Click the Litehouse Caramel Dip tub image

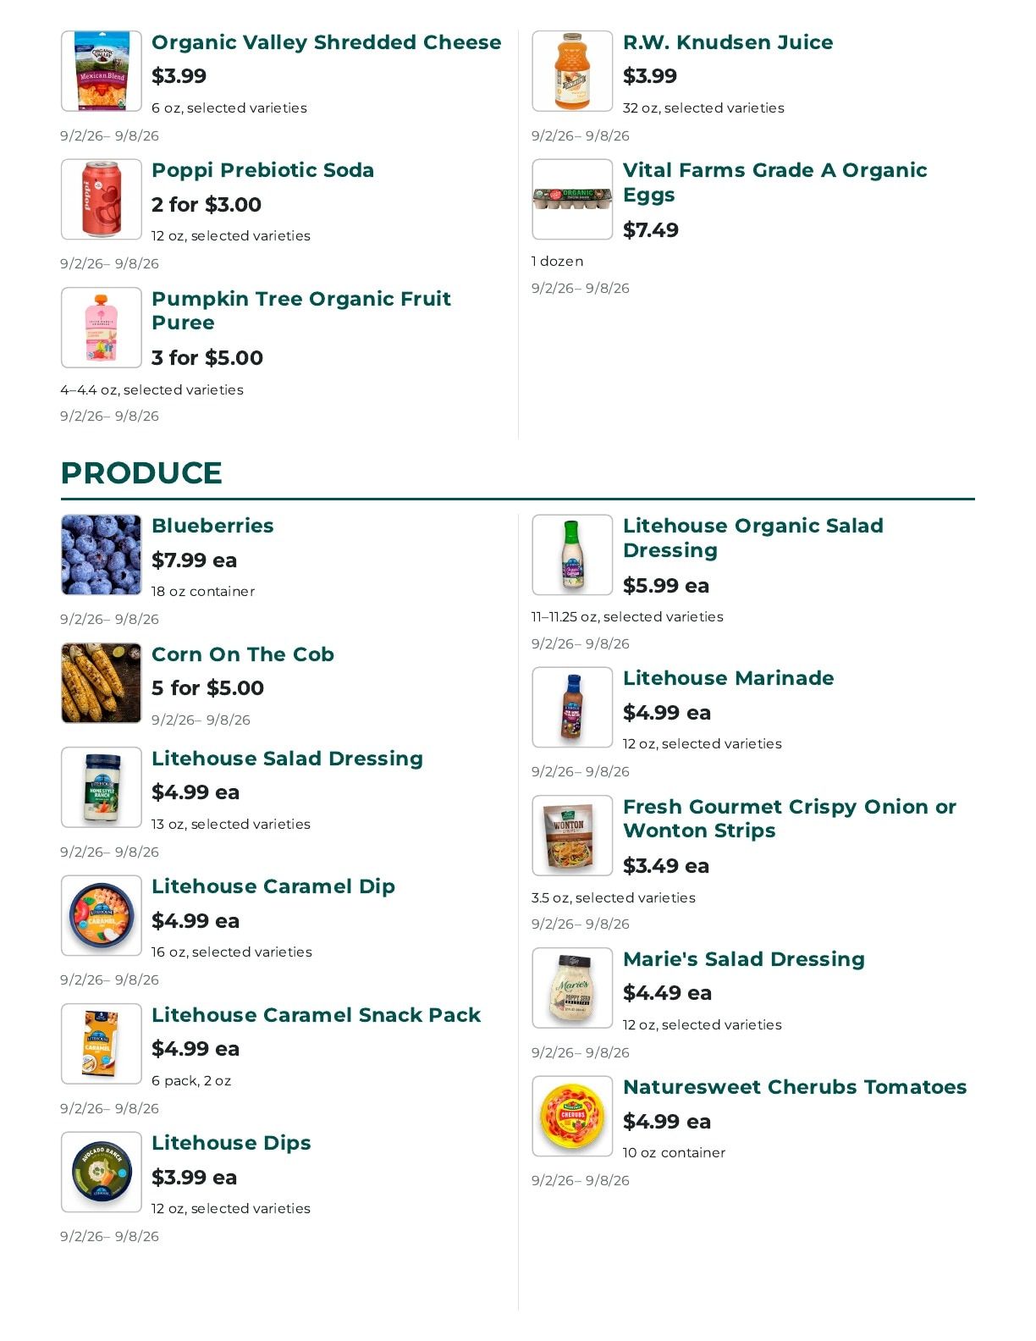(101, 915)
